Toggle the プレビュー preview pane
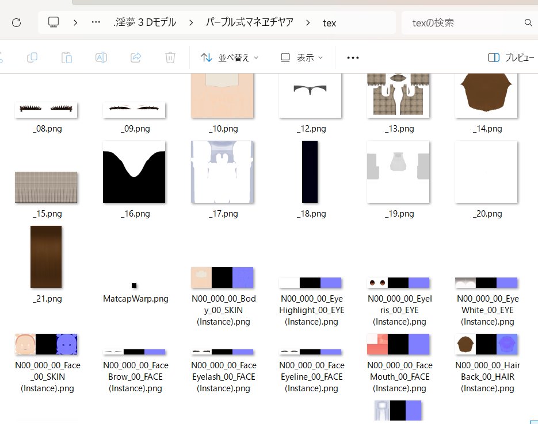 pyautogui.click(x=511, y=57)
